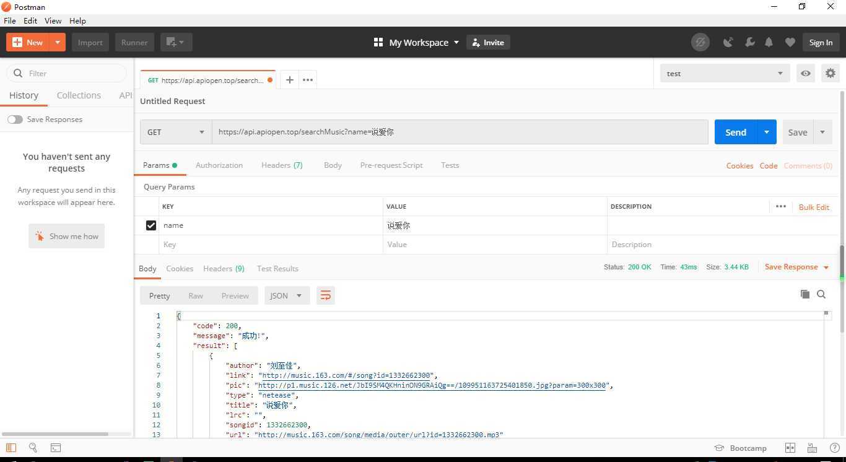Select the Raw response view
The height and width of the screenshot is (462, 846).
pyautogui.click(x=196, y=295)
